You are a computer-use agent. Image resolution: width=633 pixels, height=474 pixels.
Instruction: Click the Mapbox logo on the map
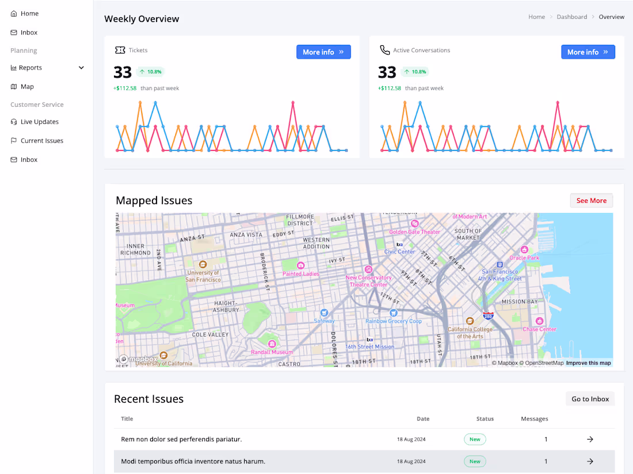point(138,359)
